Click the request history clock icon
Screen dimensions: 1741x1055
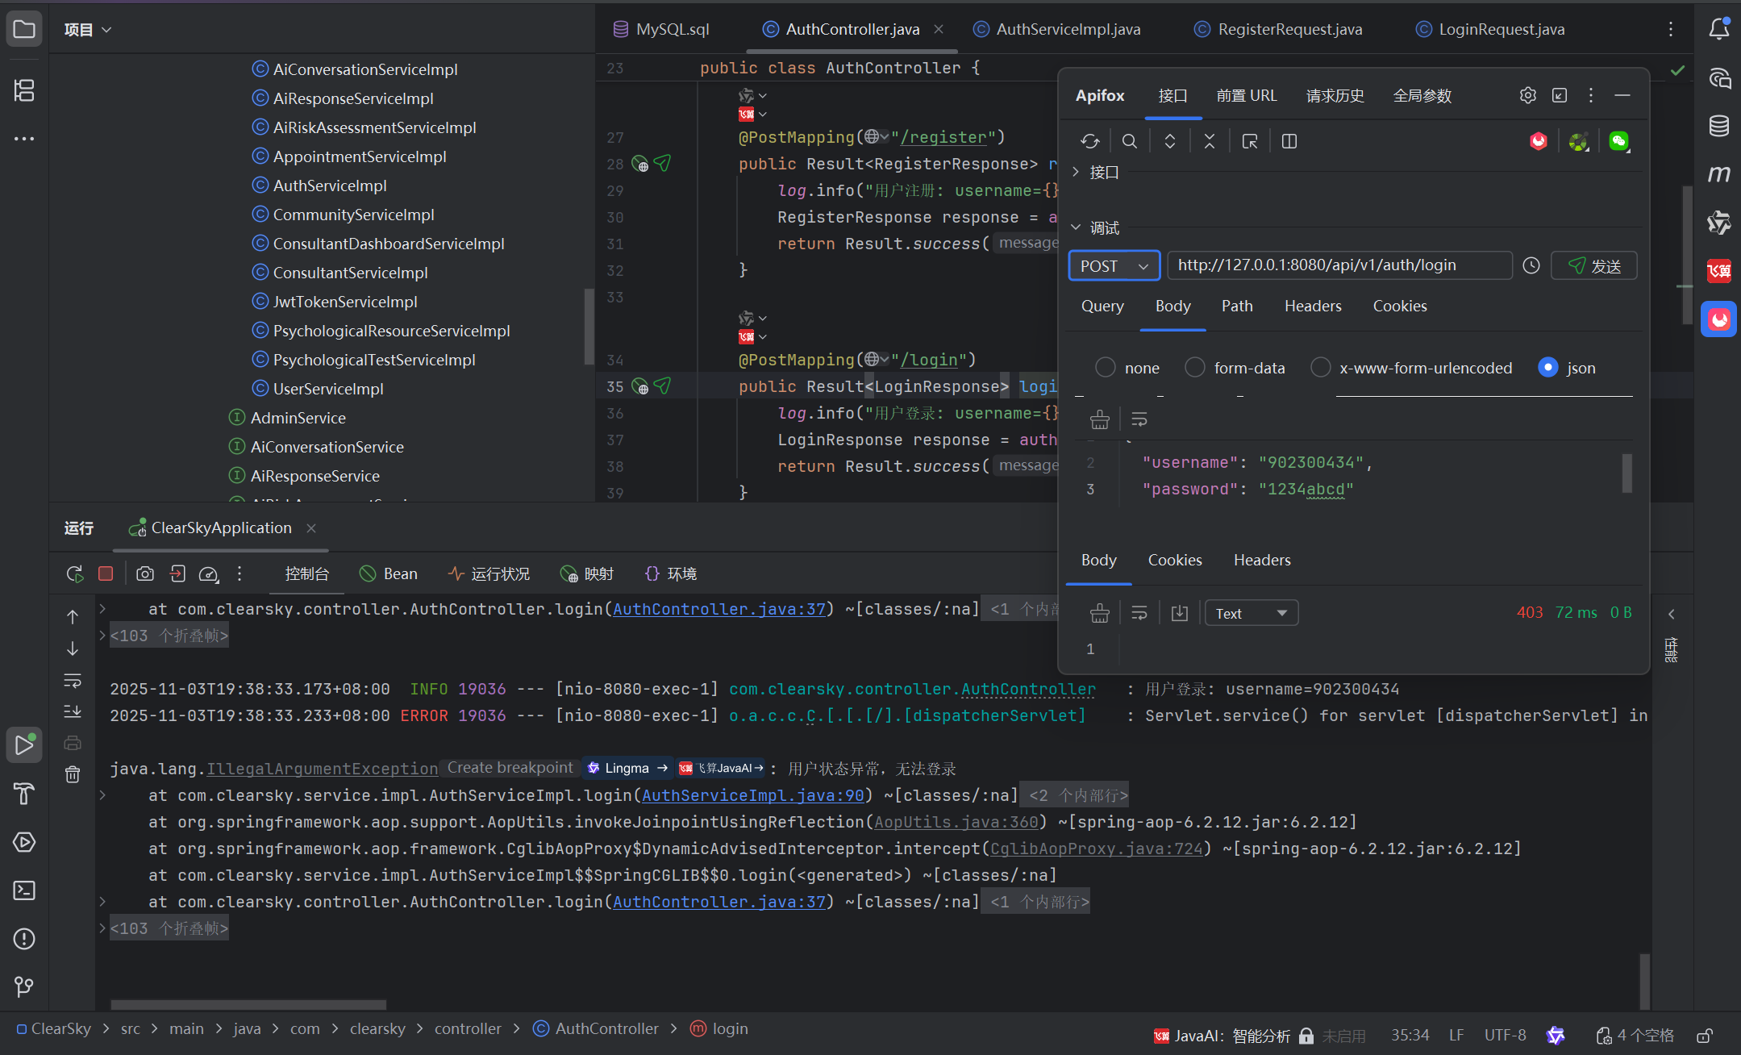point(1531,265)
